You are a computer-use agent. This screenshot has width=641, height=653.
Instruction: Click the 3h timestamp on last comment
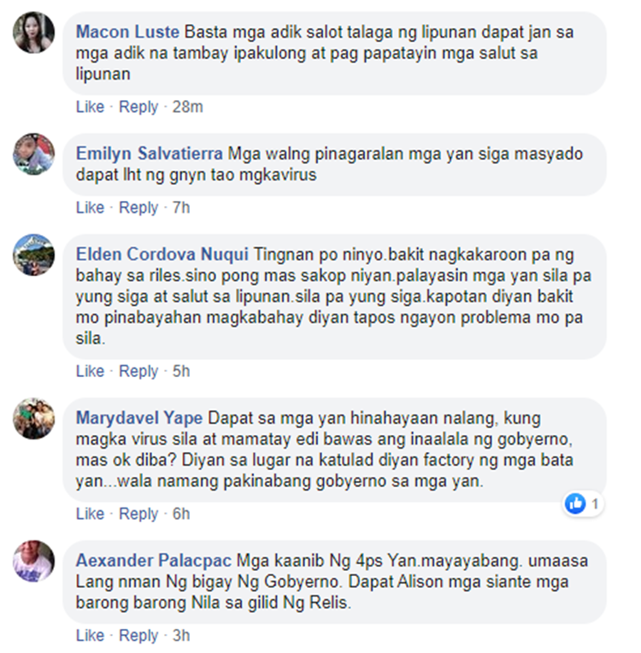pyautogui.click(x=181, y=636)
